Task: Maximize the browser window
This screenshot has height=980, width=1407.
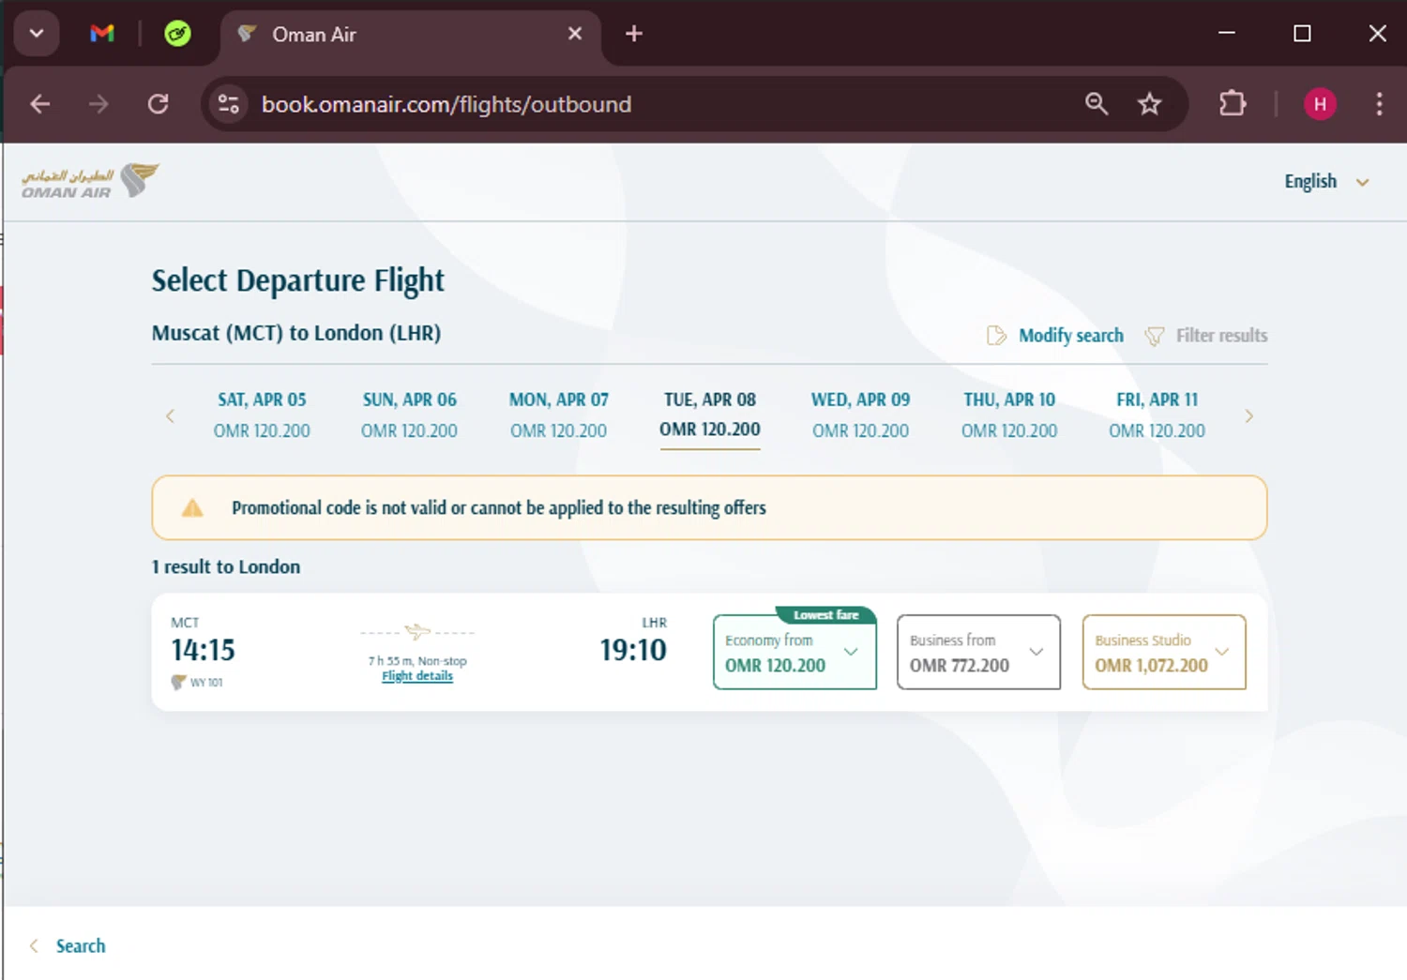Action: [1302, 34]
